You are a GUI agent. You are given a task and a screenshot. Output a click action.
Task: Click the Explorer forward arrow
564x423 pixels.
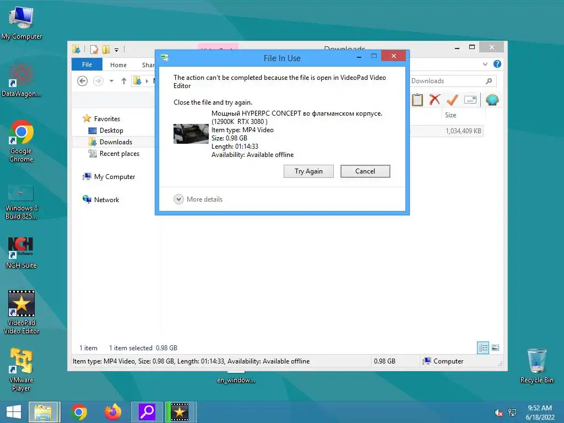(98, 81)
